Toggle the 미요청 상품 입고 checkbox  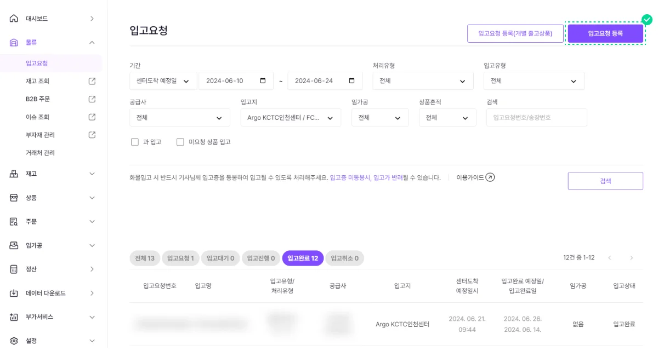(180, 142)
